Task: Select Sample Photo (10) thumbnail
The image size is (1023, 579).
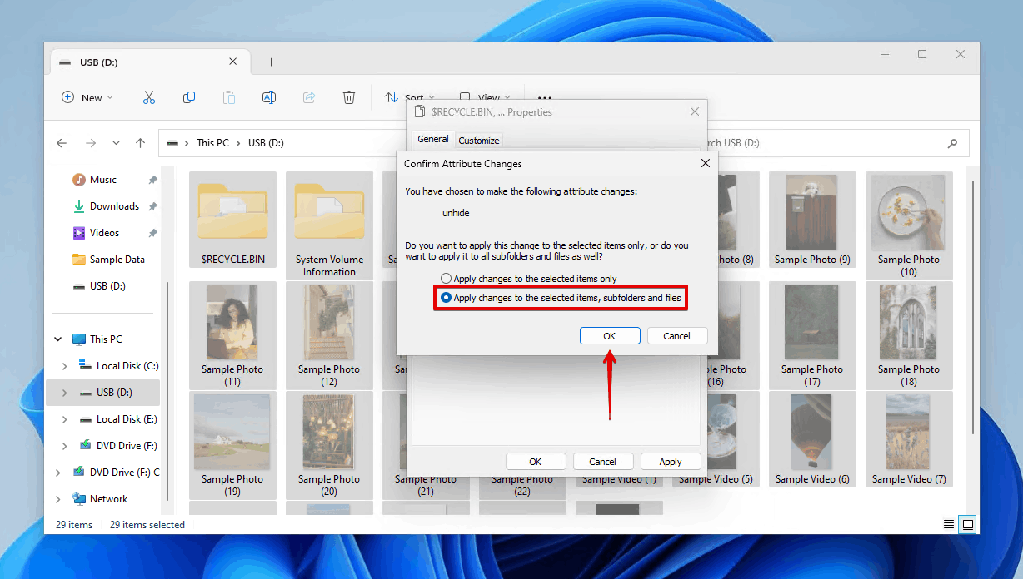Action: 909,225
